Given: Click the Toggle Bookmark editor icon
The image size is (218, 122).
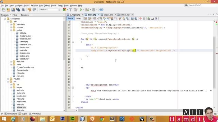Looking at the screenshot, I should point(127,18).
